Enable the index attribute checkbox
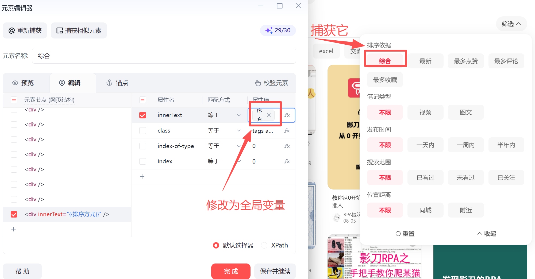The width and height of the screenshot is (535, 279). [x=143, y=161]
